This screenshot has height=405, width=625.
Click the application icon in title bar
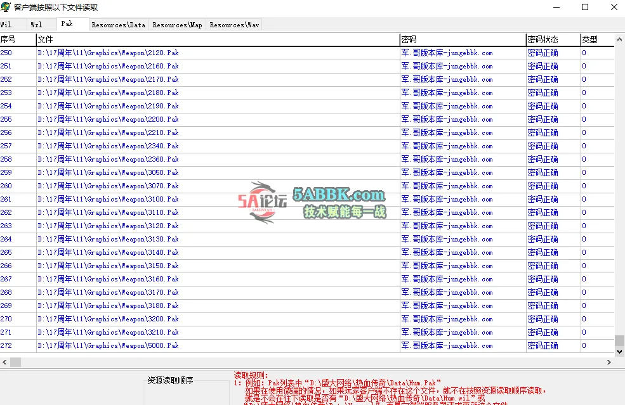6,7
